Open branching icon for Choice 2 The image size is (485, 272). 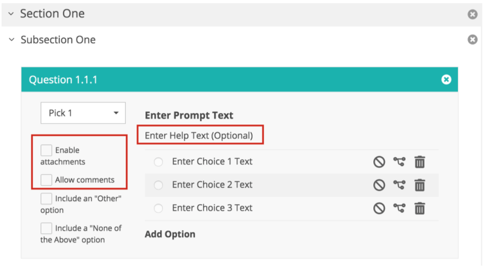[399, 185]
